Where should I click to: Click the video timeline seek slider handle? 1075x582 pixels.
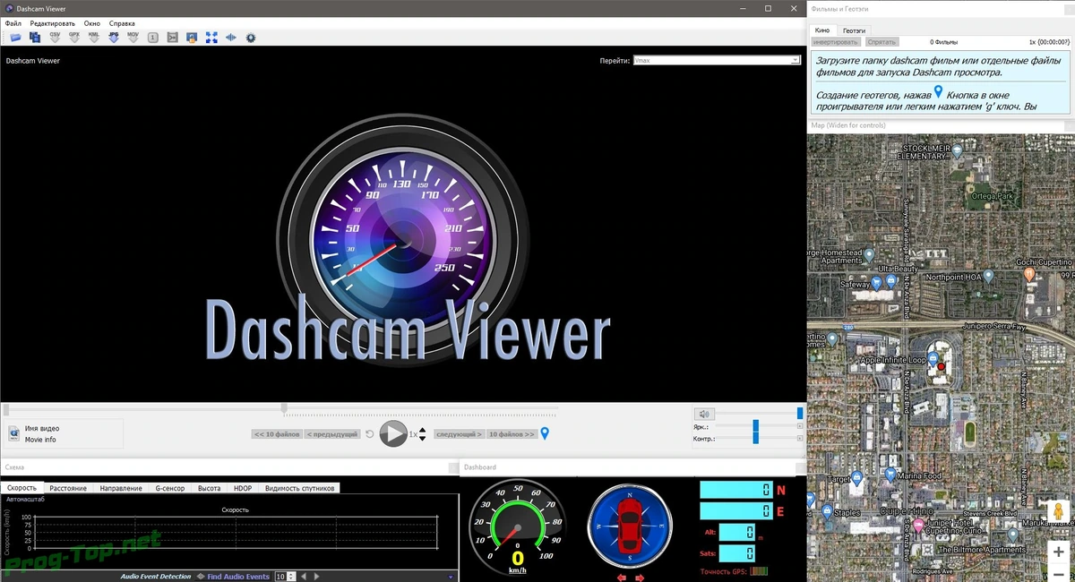284,409
